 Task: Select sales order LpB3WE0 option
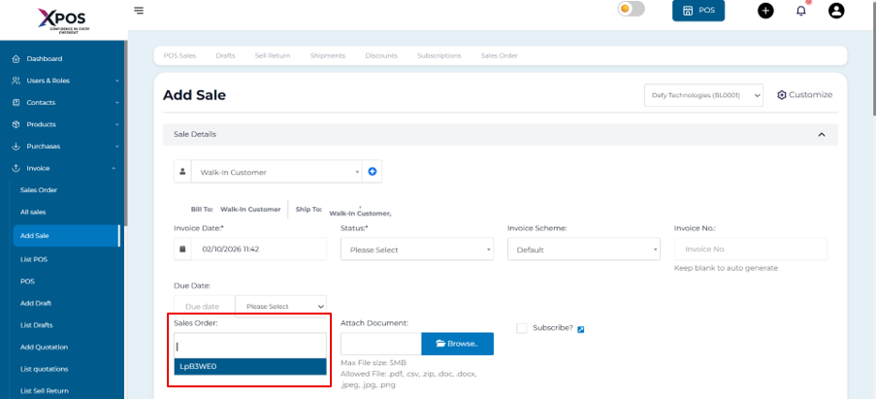250,366
